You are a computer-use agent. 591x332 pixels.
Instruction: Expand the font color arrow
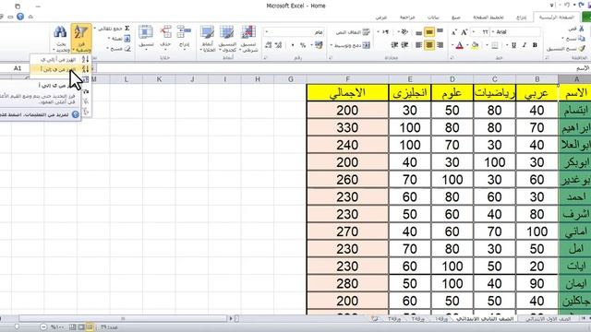(x=452, y=45)
